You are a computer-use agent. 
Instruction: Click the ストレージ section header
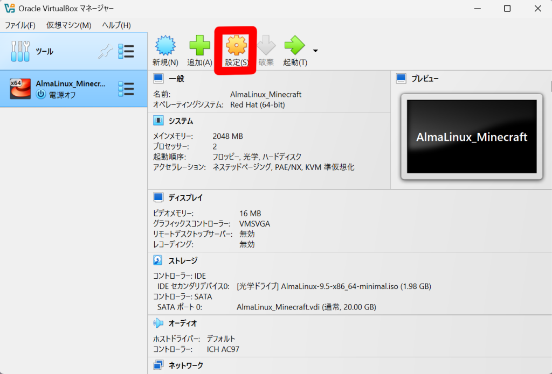[183, 260]
